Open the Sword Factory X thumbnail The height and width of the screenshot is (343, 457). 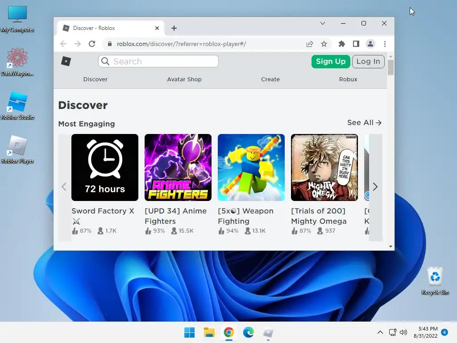[105, 167]
